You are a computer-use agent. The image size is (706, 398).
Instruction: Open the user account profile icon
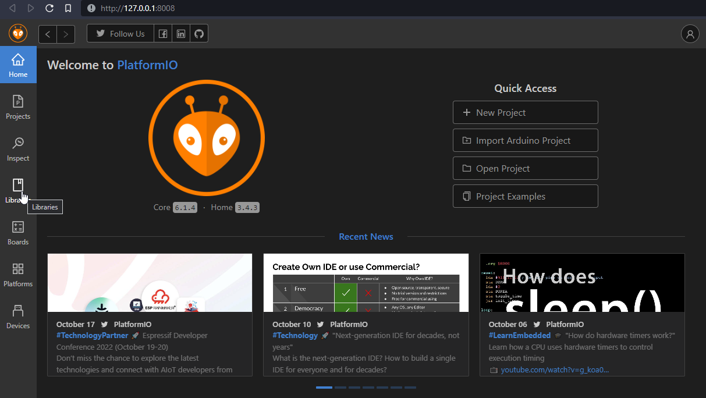point(690,34)
